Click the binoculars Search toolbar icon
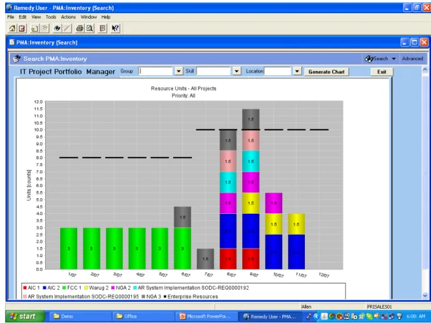 [x=57, y=28]
